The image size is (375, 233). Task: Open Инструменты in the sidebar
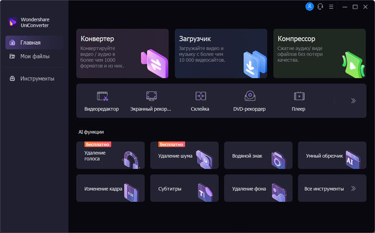coord(34,79)
